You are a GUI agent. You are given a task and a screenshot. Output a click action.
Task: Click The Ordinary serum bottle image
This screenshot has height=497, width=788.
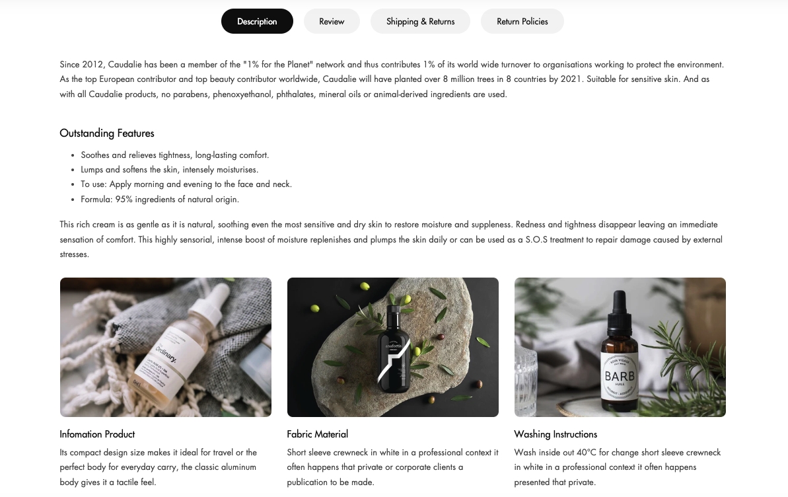point(165,347)
